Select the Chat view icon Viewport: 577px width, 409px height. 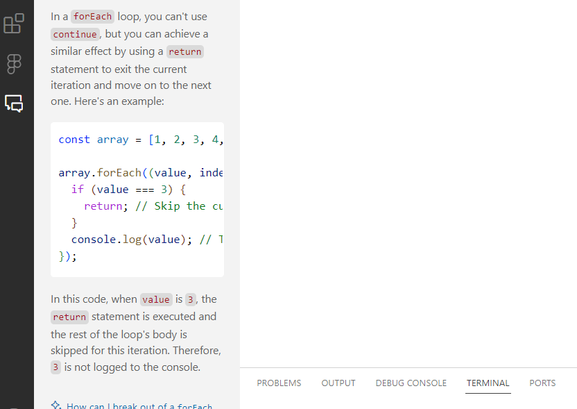14,103
